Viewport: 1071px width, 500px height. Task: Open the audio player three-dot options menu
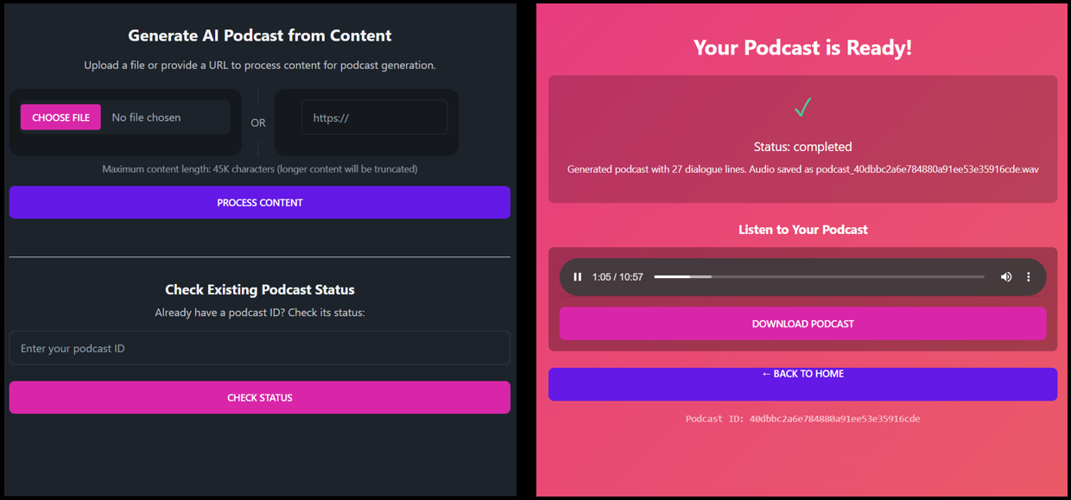click(x=1028, y=277)
